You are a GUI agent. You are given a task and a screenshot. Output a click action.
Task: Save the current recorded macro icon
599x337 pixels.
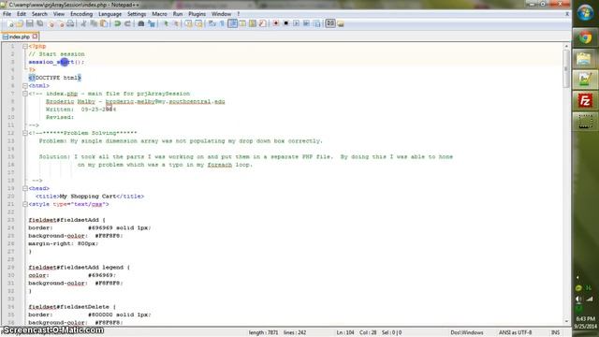(316, 23)
